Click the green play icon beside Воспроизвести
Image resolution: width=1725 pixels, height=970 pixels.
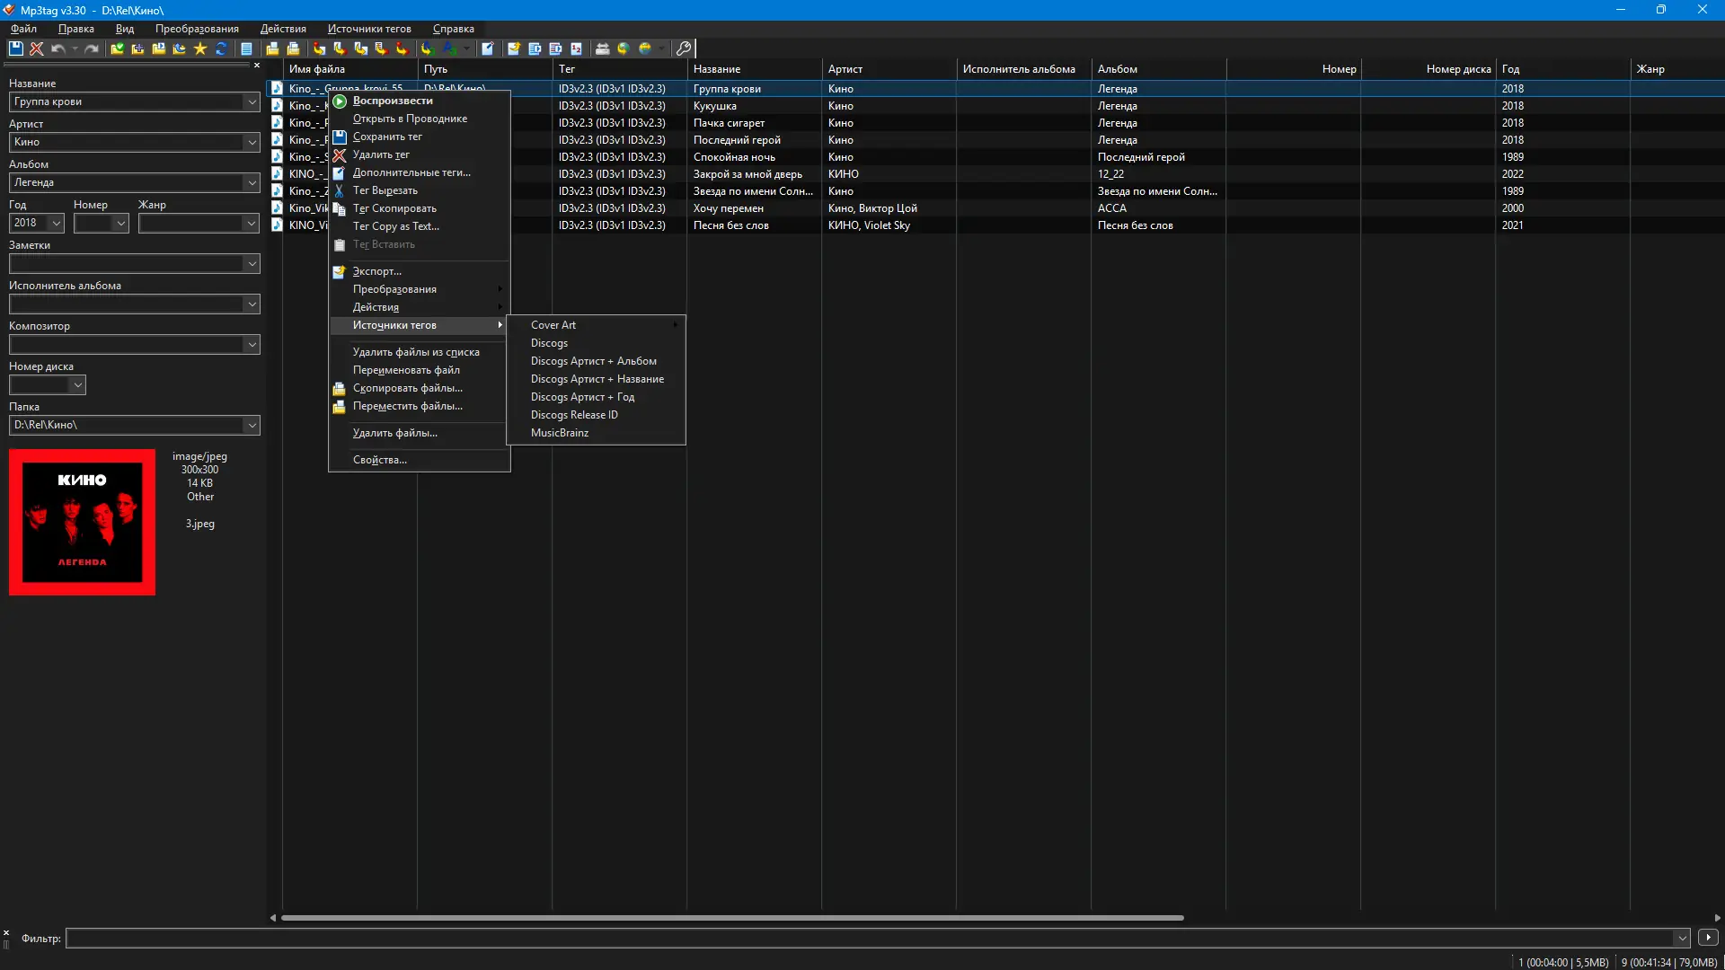340,101
